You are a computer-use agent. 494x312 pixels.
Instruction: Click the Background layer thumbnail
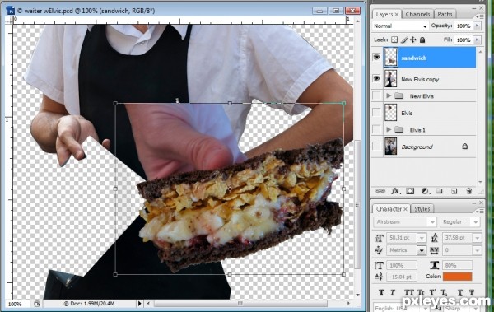click(390, 147)
